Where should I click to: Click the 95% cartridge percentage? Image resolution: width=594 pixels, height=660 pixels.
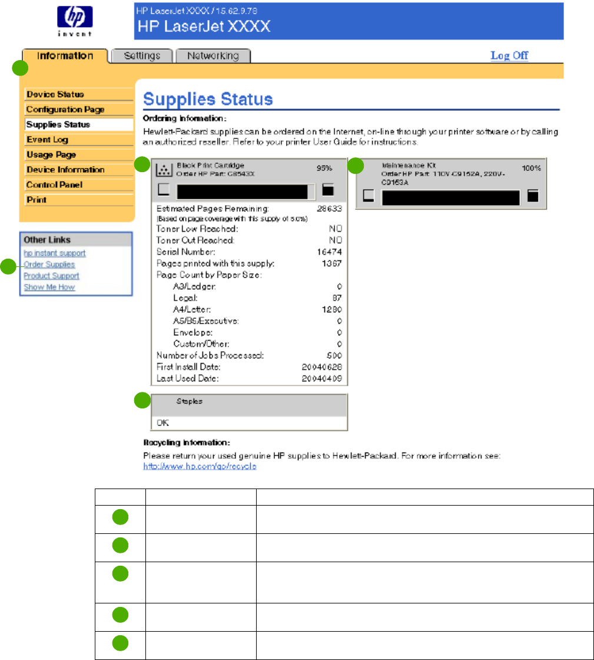point(324,169)
